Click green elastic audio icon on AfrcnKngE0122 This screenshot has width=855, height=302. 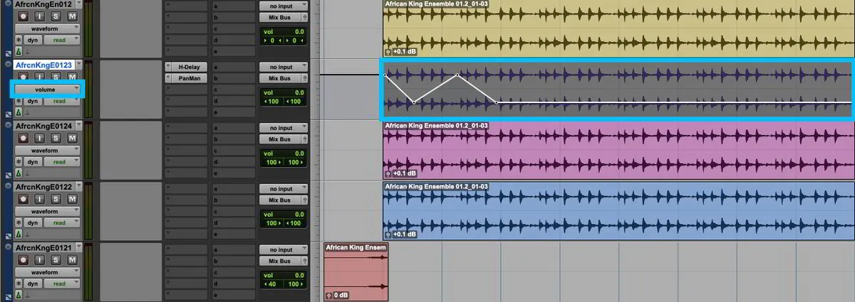19,234
